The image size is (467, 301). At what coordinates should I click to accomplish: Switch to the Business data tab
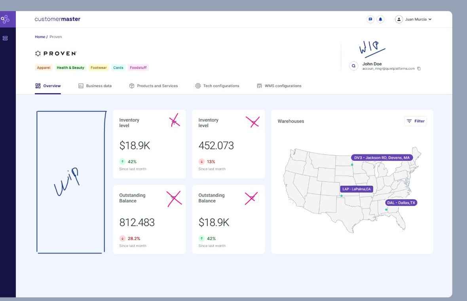pos(95,86)
